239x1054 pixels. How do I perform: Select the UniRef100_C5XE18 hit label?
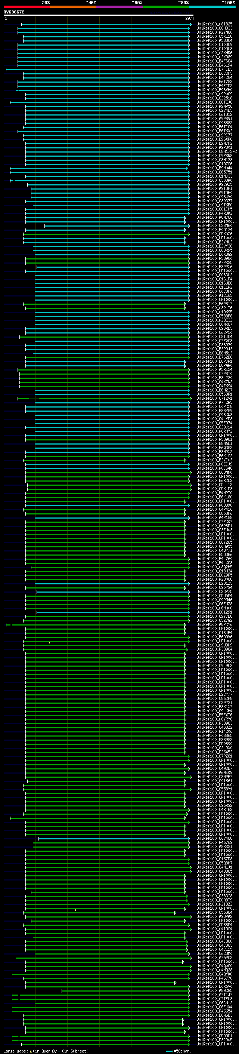214,36
